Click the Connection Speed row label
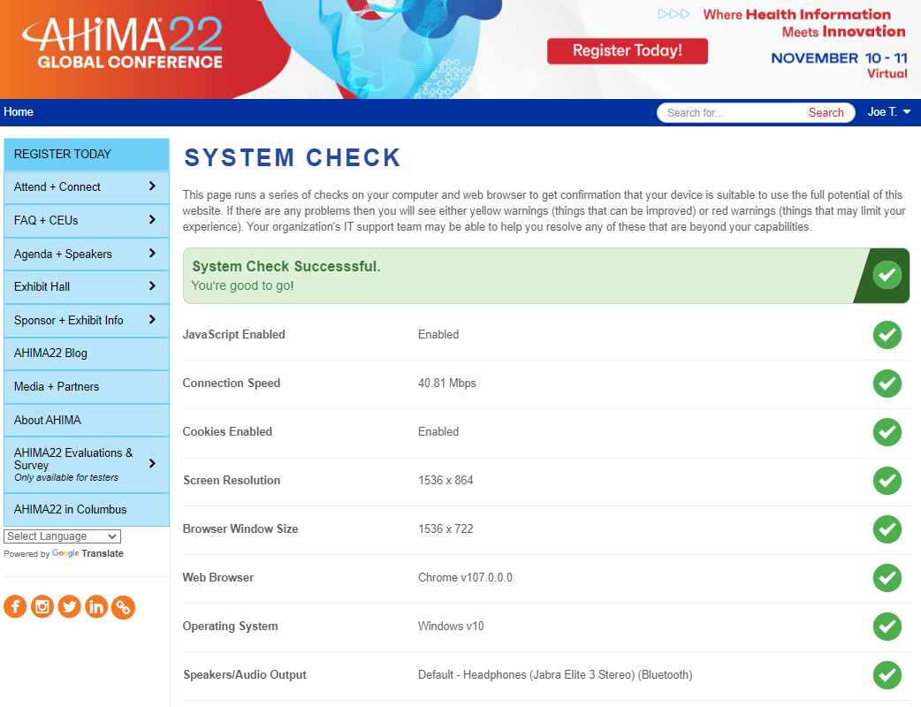The image size is (921, 707). (232, 384)
